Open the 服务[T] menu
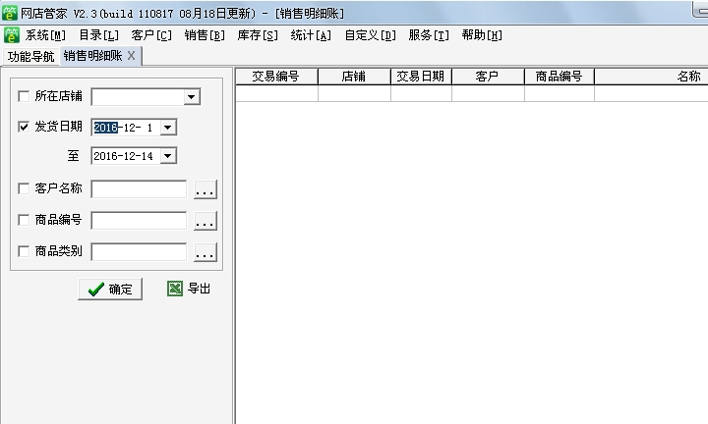The image size is (708, 424). pyautogui.click(x=429, y=35)
